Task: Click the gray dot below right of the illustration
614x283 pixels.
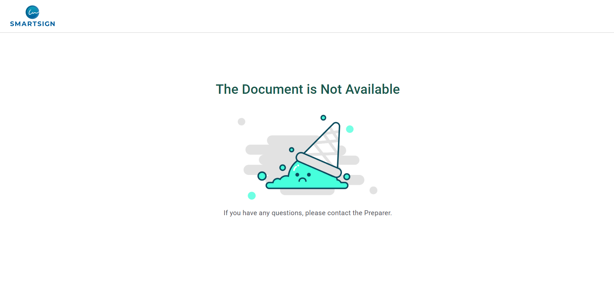Action: [x=373, y=191]
